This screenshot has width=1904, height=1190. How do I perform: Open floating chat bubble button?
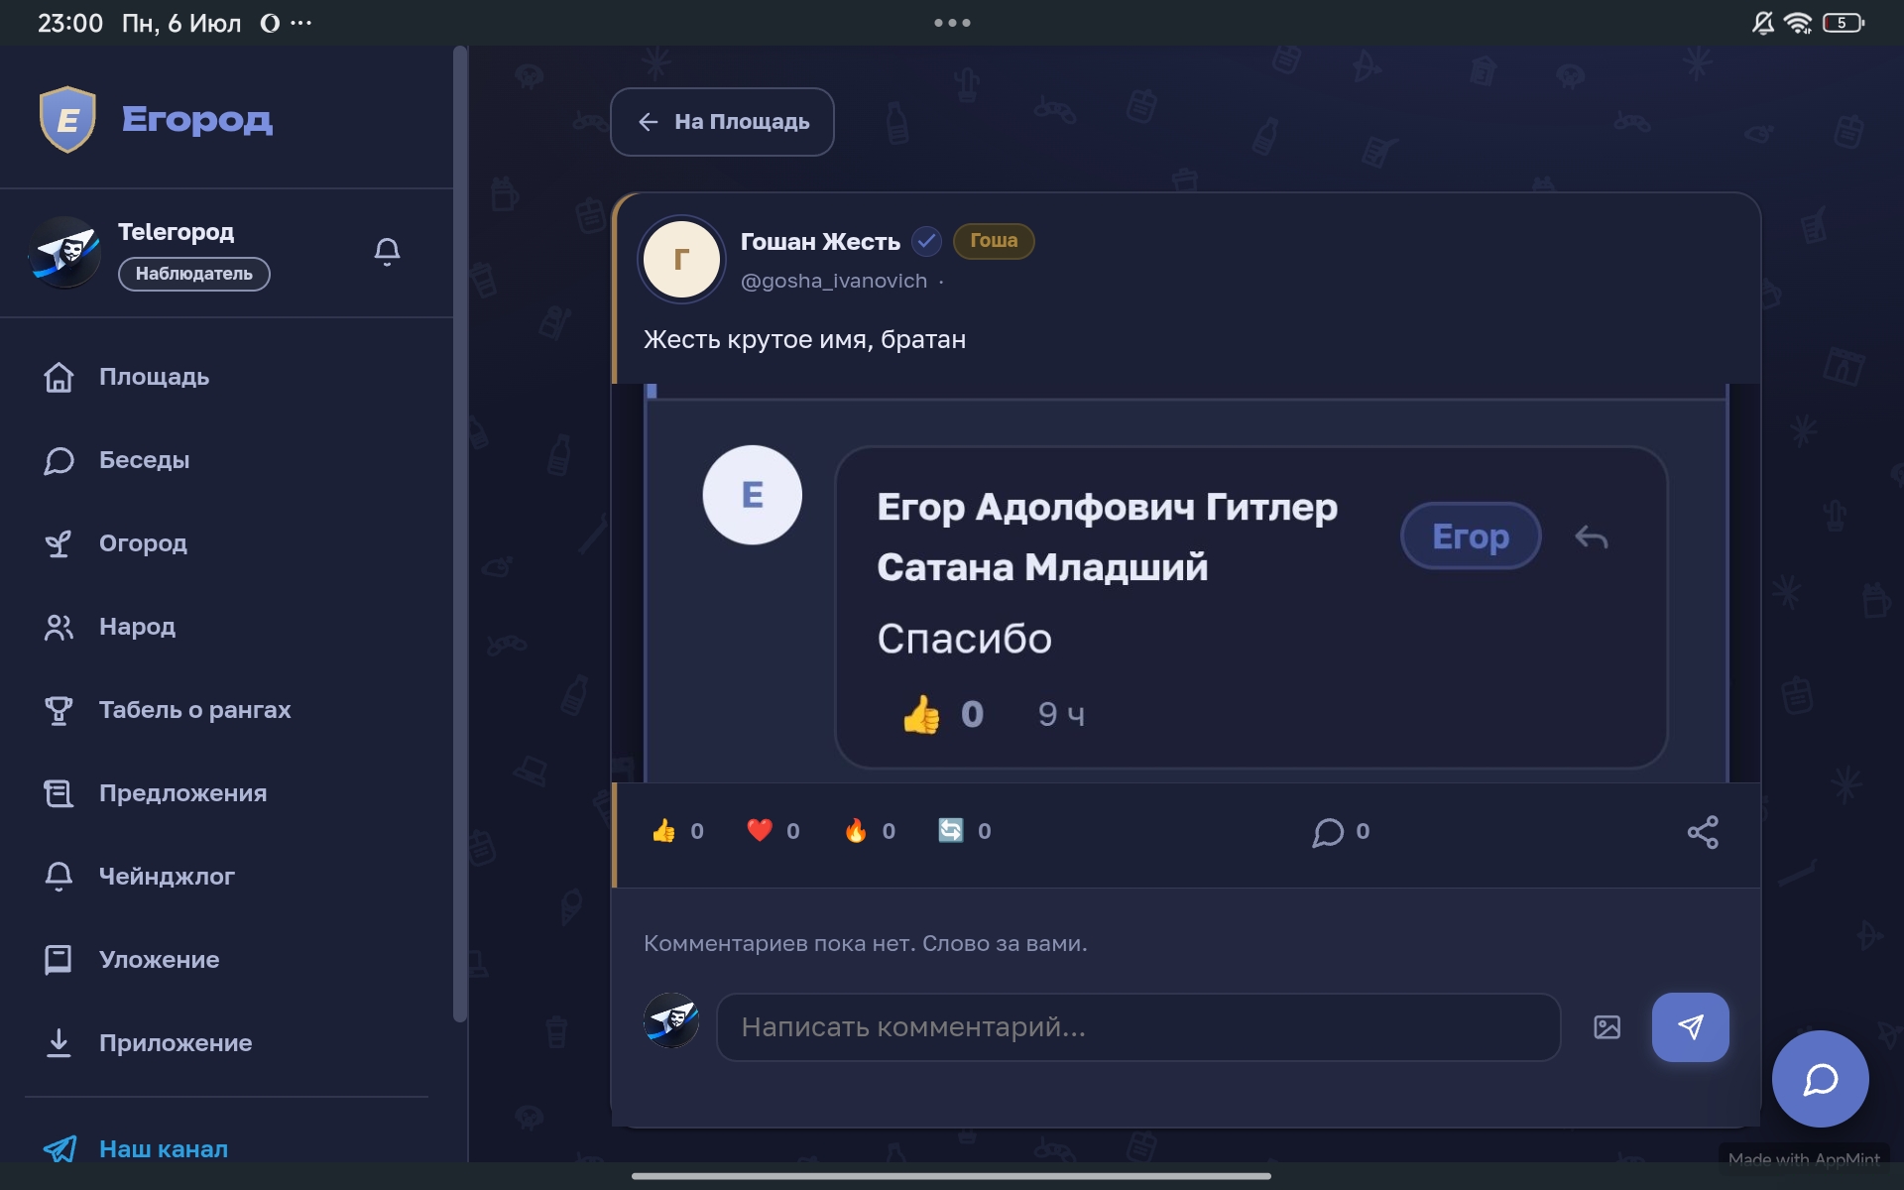click(x=1820, y=1079)
